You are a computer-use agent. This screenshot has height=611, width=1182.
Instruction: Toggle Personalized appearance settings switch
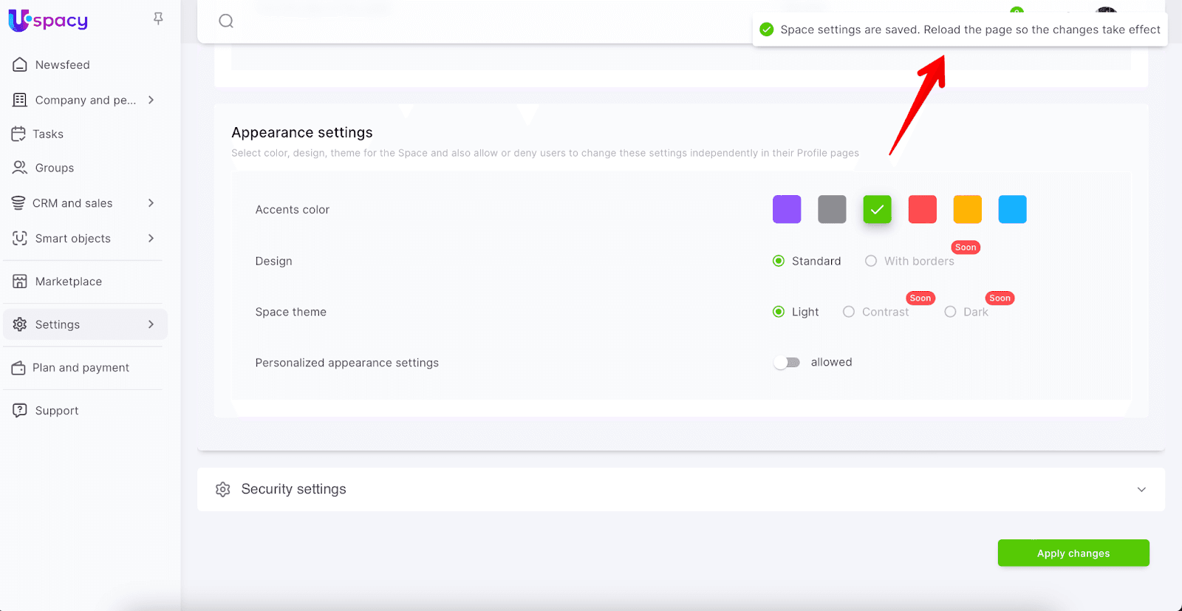point(787,363)
